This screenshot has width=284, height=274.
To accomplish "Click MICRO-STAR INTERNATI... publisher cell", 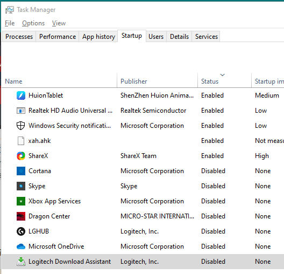I will pyautogui.click(x=157, y=216).
